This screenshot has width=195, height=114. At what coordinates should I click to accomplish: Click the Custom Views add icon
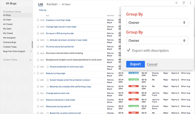click(30, 59)
